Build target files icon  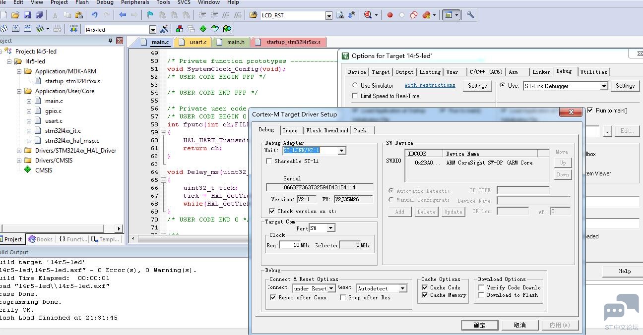pyautogui.click(x=15, y=29)
